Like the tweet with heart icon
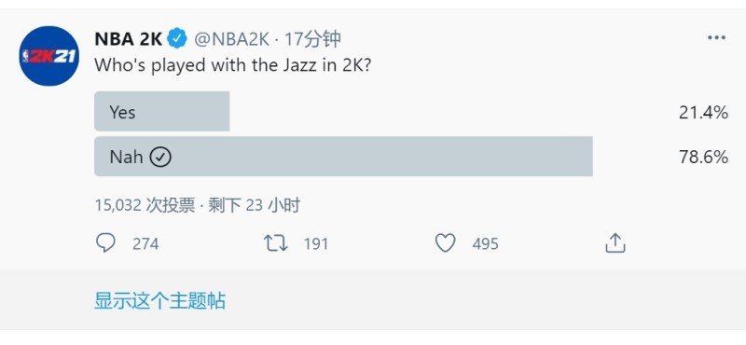This screenshot has height=345, width=746. [446, 243]
